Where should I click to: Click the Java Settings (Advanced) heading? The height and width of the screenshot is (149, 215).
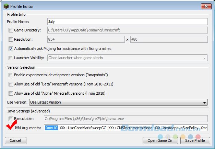coord(29,111)
